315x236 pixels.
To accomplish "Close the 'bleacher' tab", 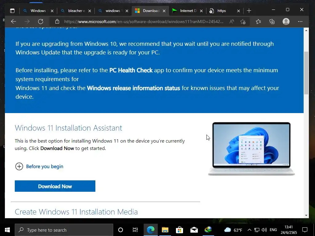I will coord(90,11).
